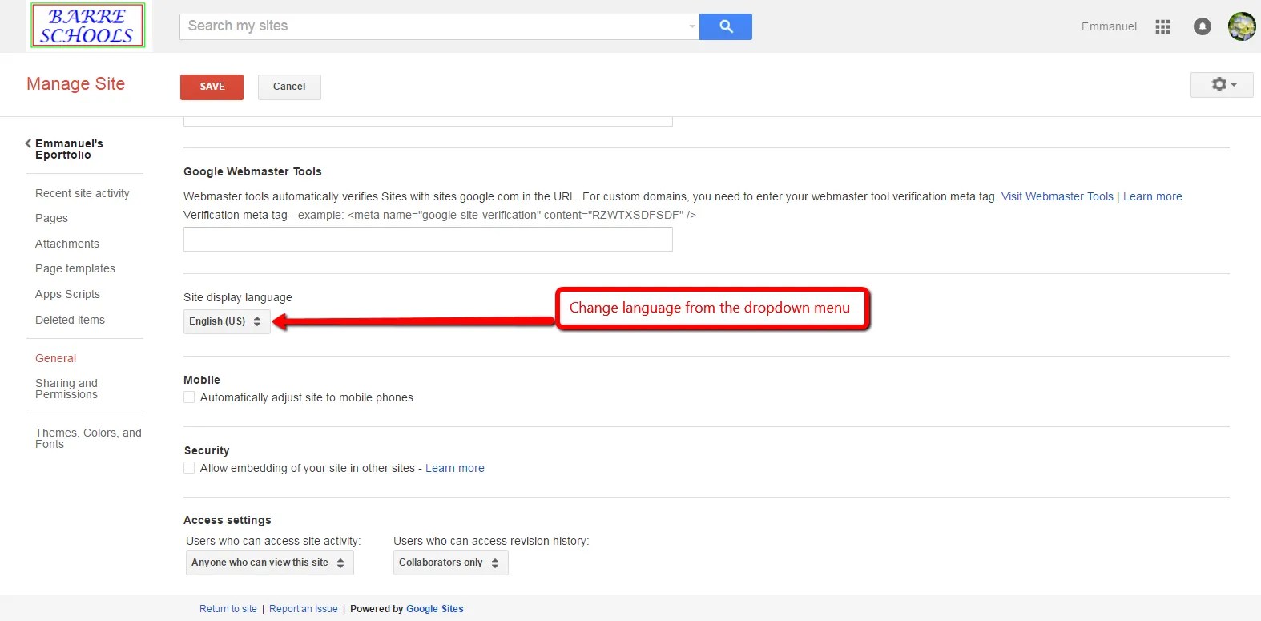The width and height of the screenshot is (1261, 621).
Task: Click the Emmanuel account name
Action: (x=1109, y=26)
